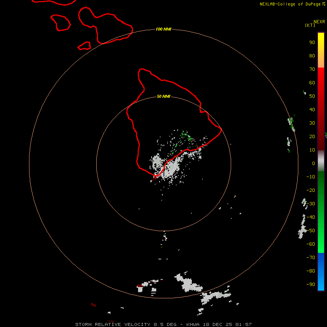Click the -70 value on the velocity scale
This screenshot has height=327, width=327.
(x=311, y=257)
